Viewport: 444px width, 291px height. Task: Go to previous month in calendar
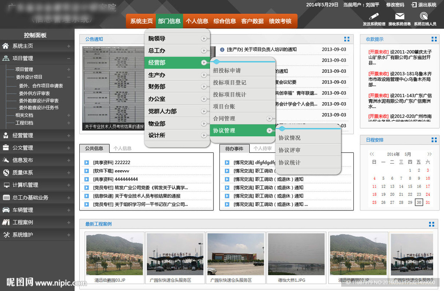(x=372, y=154)
